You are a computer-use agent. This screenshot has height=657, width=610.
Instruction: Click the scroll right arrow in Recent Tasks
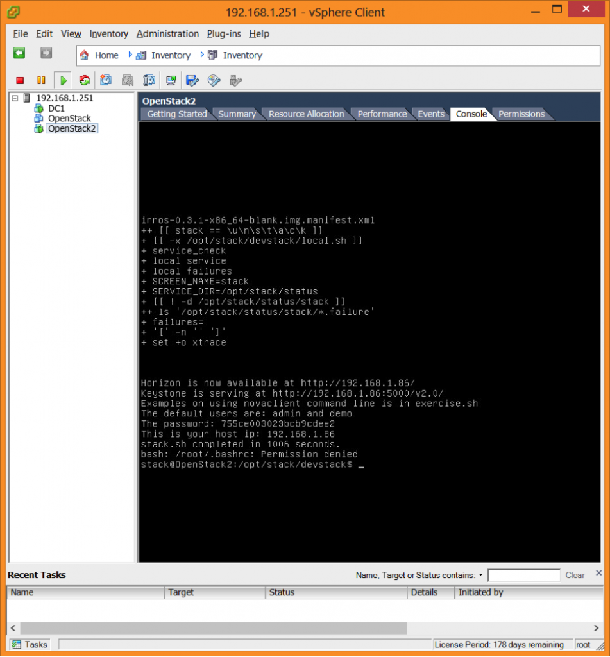pos(596,627)
